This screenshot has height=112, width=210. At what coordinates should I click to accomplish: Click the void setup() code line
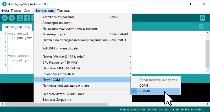point(21,33)
